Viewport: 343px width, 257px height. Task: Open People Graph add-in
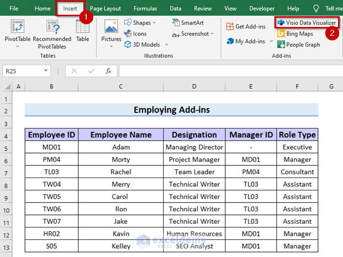click(298, 45)
